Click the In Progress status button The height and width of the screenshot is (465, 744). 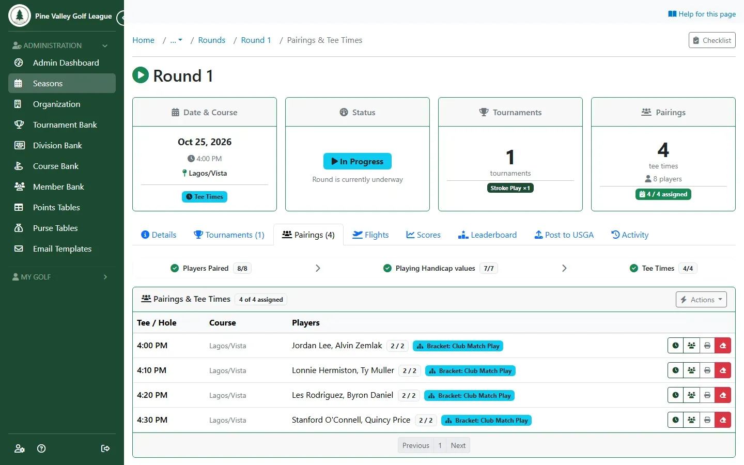point(358,161)
